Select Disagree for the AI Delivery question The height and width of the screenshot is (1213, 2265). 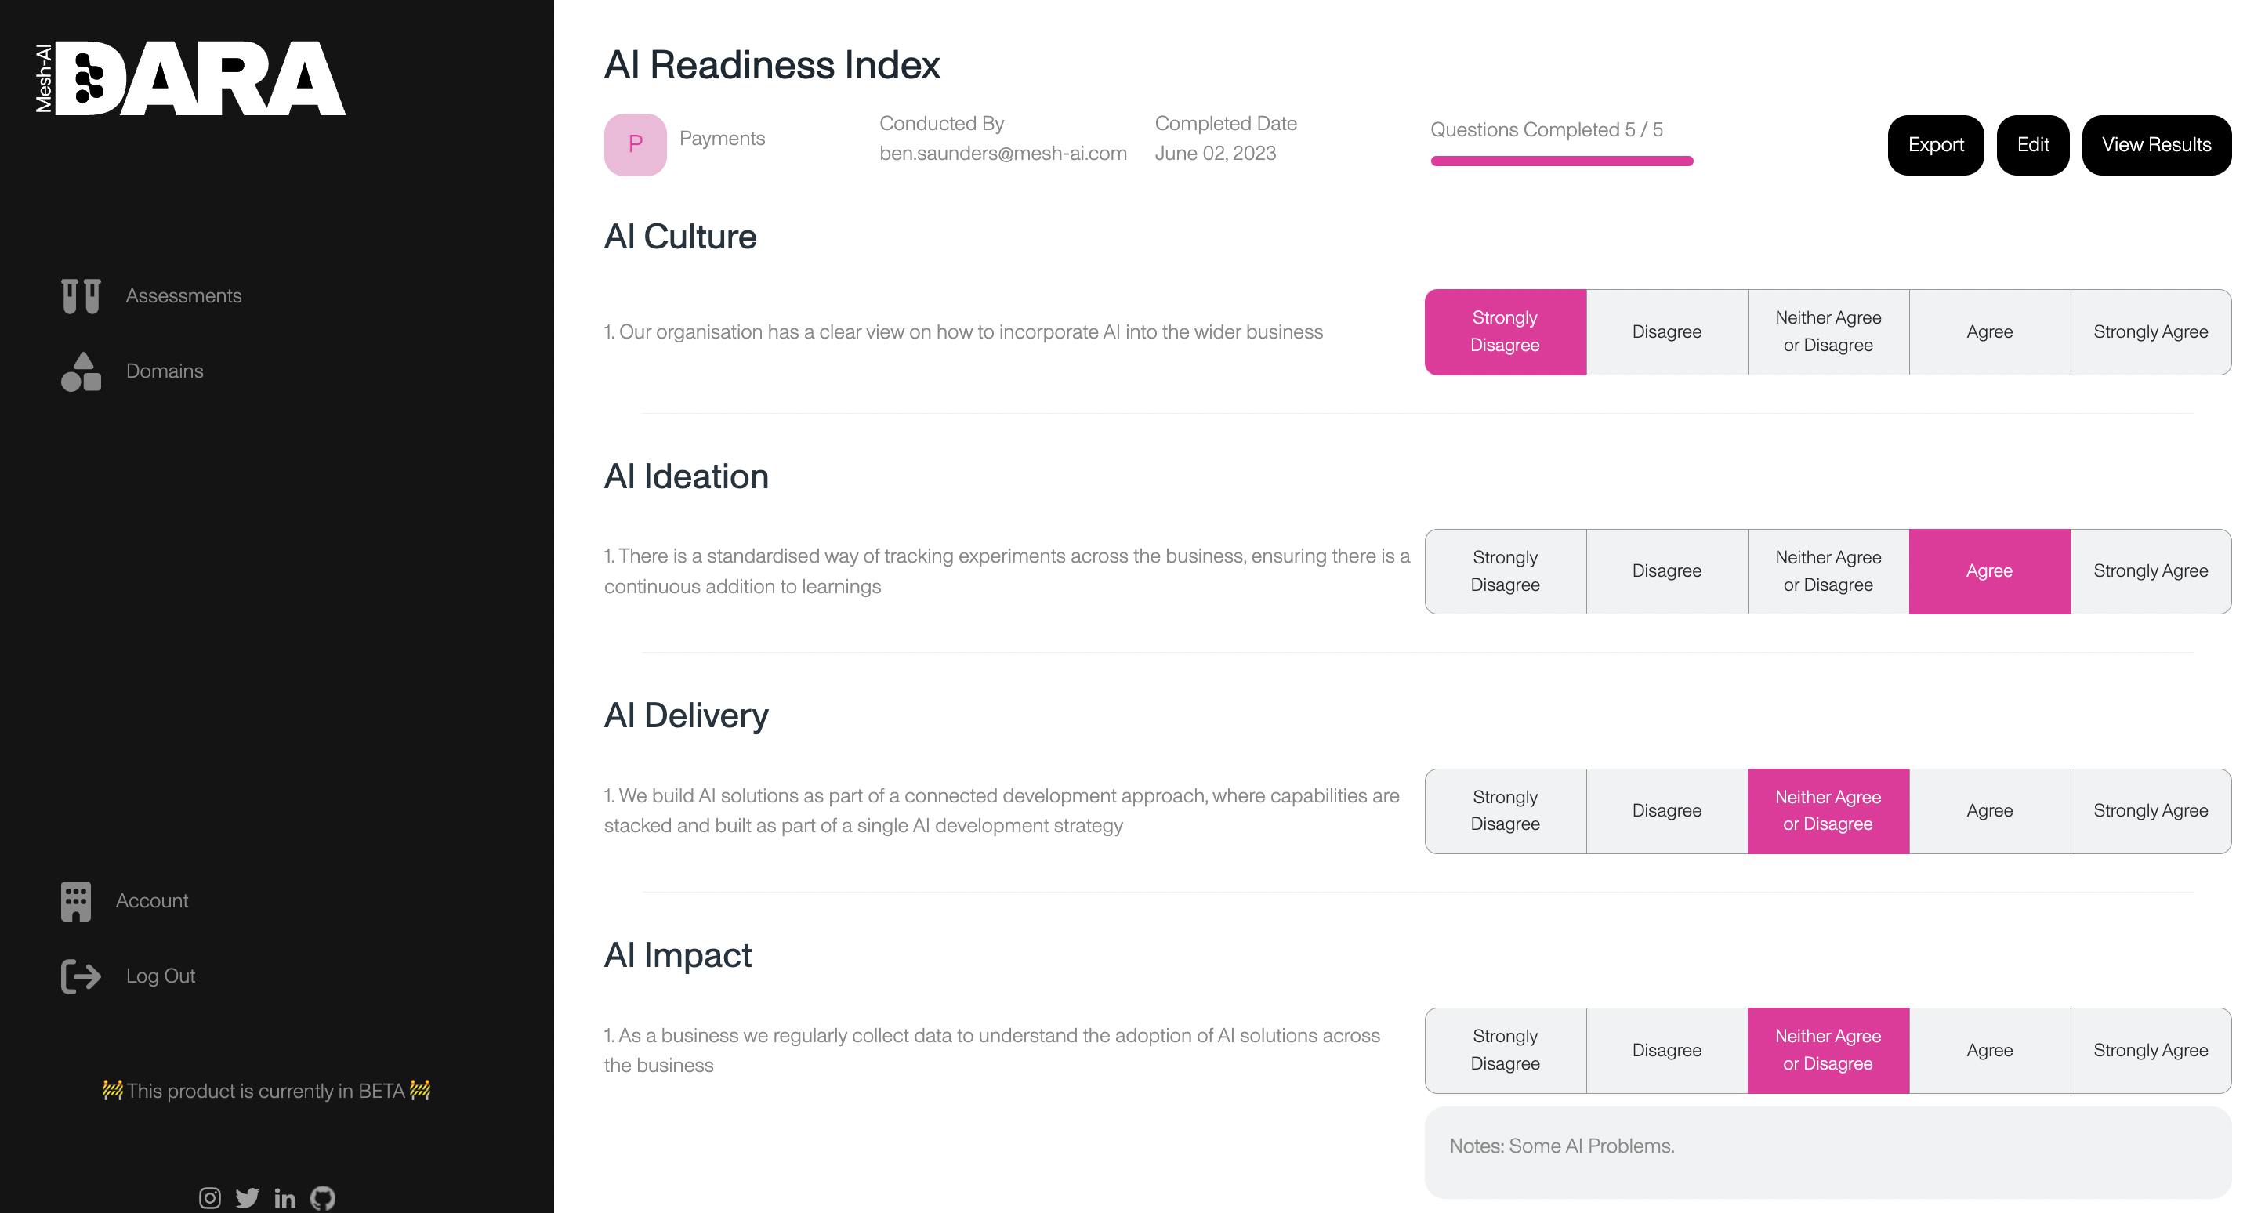pos(1665,810)
